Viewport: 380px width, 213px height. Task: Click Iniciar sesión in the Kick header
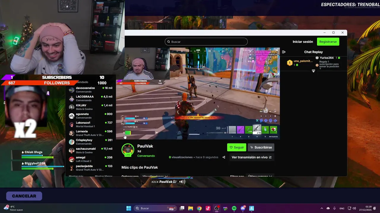pos(303,42)
